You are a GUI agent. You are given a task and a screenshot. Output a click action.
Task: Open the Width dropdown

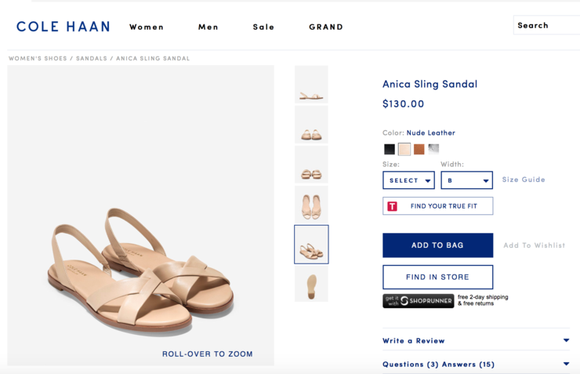click(x=466, y=180)
